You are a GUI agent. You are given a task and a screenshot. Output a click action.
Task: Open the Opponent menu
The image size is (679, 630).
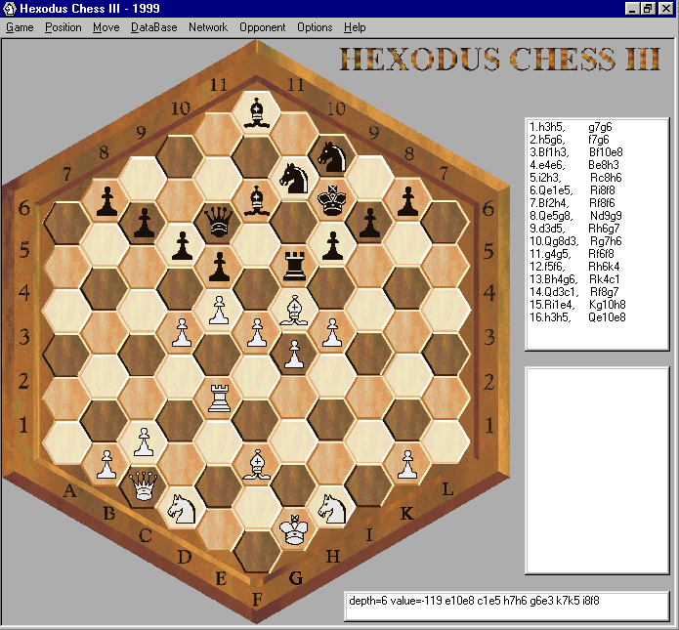coord(263,27)
